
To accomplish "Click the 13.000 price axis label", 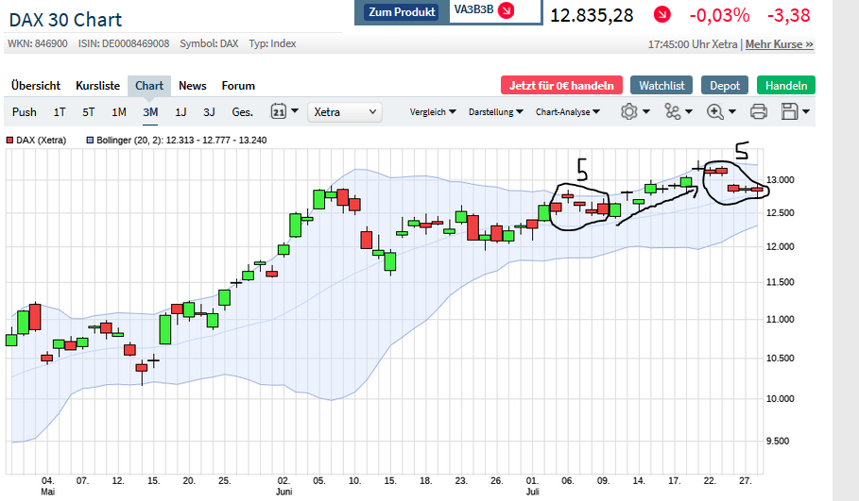I will [x=781, y=180].
